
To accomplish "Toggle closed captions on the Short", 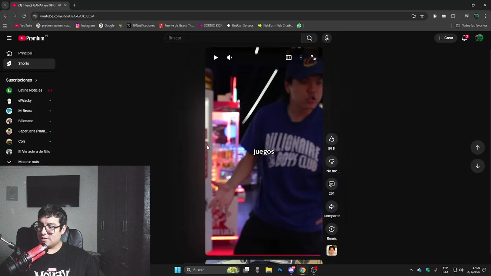I will (x=288, y=58).
